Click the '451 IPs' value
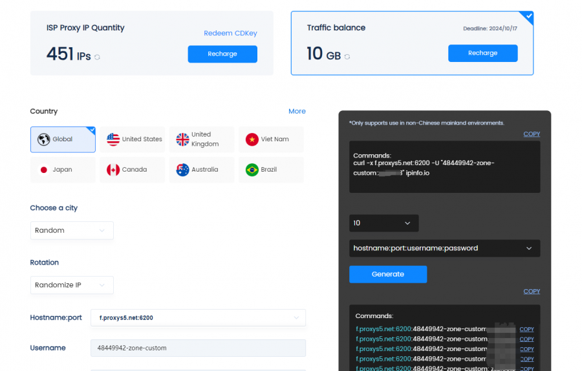This screenshot has width=582, height=371. [x=69, y=54]
